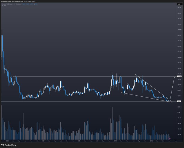Click the created with TradingView.com header text

click(x=18, y=2)
